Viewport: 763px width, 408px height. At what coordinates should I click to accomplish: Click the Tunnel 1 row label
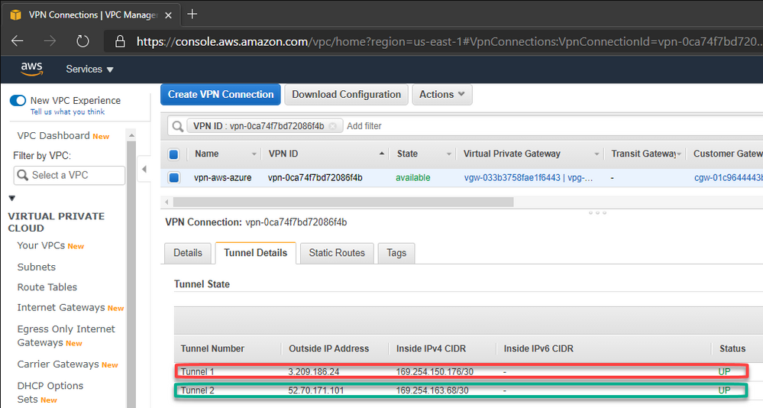point(197,372)
